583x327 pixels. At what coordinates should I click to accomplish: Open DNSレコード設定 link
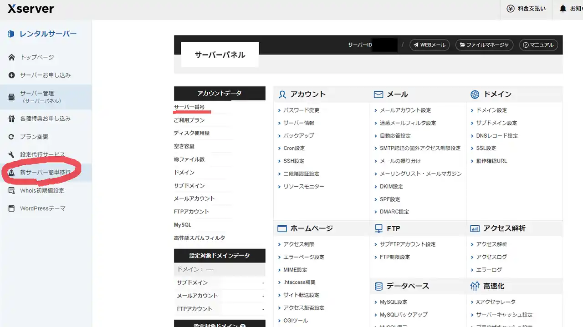(x=497, y=136)
